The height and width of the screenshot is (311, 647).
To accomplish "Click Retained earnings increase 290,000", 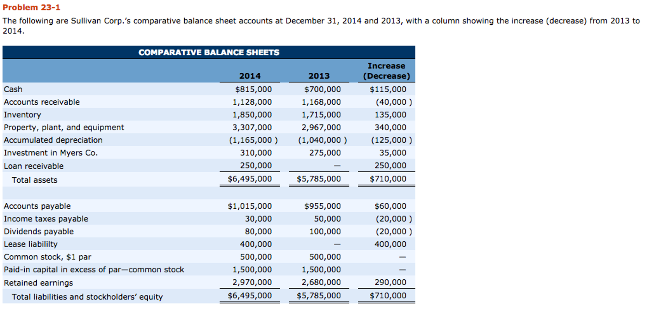I will click(x=391, y=283).
